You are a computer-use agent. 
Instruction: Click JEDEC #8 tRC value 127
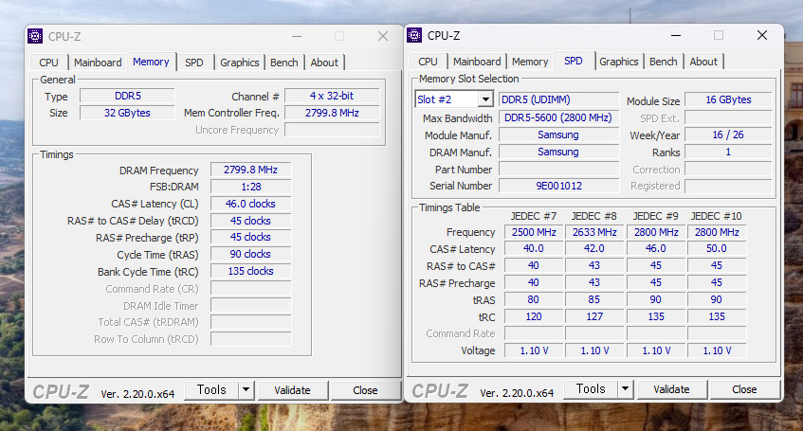[x=594, y=316]
